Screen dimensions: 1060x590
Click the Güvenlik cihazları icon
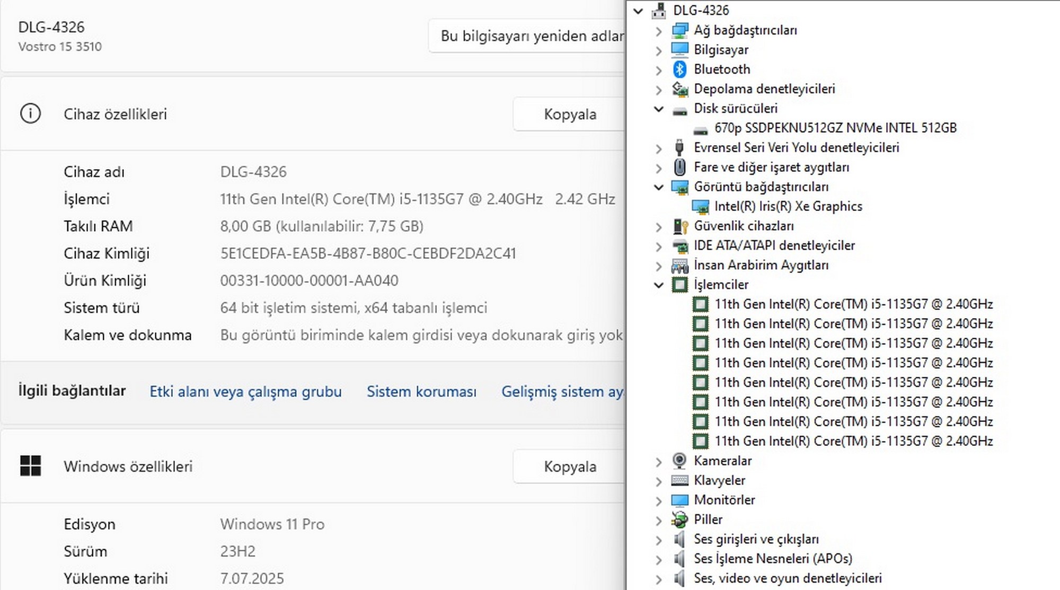tap(679, 226)
